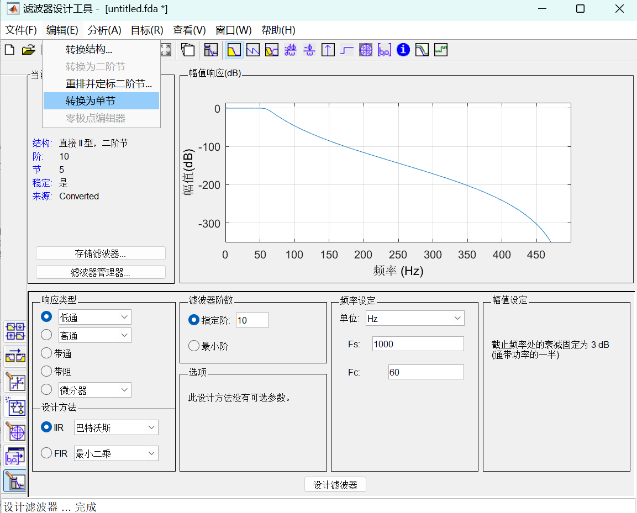Select the 最小阶 radio button
The width and height of the screenshot is (637, 513).
coord(194,346)
